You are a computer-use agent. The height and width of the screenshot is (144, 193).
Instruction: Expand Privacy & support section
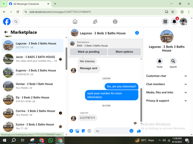click(x=166, y=101)
